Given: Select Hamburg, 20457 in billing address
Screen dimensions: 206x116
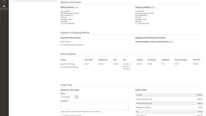Looking at the screenshot, I should pos(66,19).
